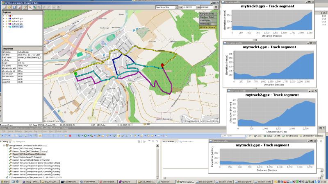This screenshot has height=184, width=328.
Task: Switch to the Variables tab in Eclipse
Action: (170, 141)
